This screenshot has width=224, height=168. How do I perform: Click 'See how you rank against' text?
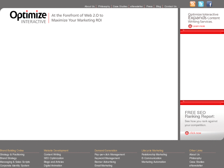201,121
